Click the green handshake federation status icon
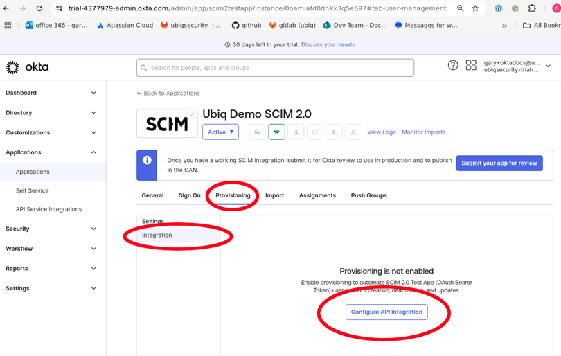 click(276, 132)
